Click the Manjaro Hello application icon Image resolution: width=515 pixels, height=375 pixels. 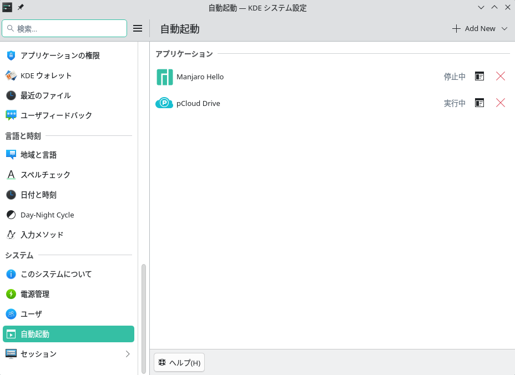[x=164, y=77]
